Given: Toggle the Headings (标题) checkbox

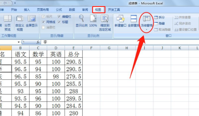Looking at the screenshot, I should [x=59, y=22].
